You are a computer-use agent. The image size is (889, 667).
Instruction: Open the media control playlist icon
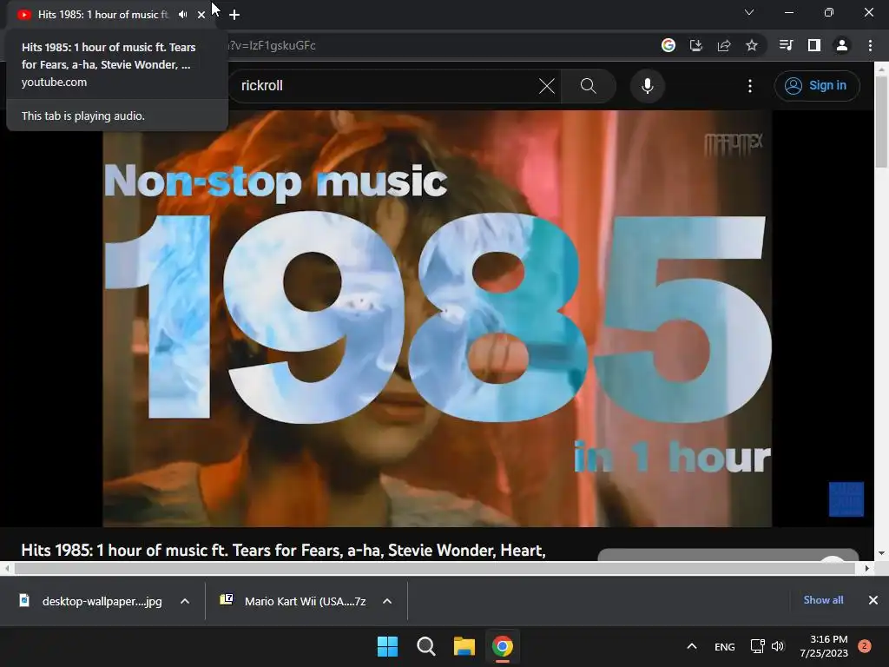pyautogui.click(x=786, y=45)
